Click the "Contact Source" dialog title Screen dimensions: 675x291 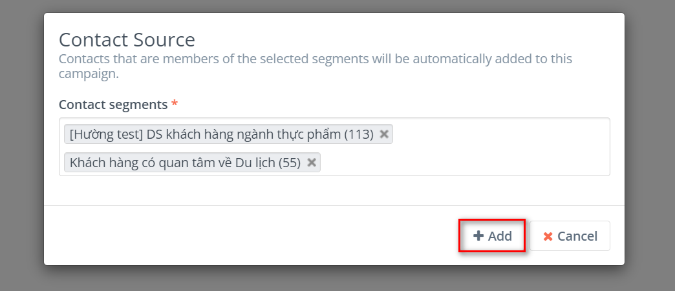click(127, 39)
